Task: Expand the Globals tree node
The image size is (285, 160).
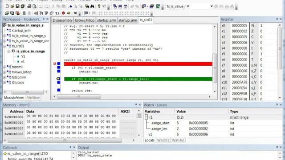Action: [x=4, y=83]
